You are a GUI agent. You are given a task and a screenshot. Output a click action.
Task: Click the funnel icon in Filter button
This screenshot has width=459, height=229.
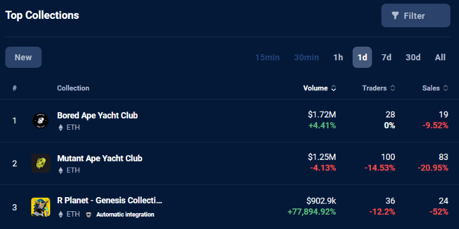pos(395,16)
